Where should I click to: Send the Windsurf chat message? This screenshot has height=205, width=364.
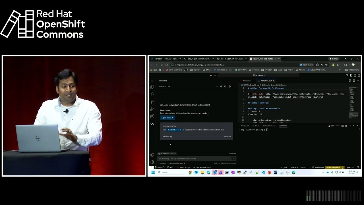pyautogui.click(x=233, y=159)
